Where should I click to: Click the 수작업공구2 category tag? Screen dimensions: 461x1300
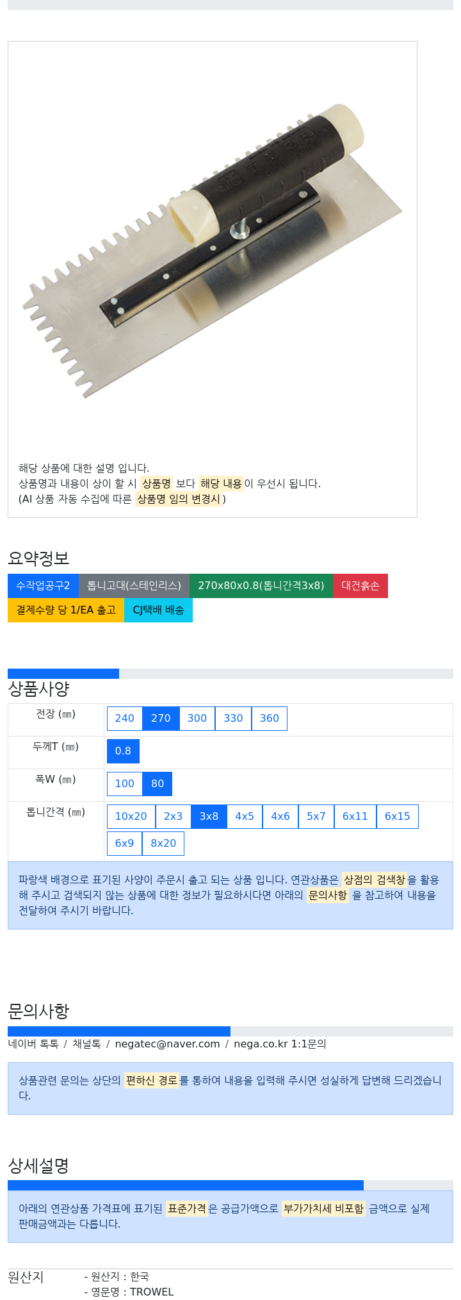click(43, 586)
